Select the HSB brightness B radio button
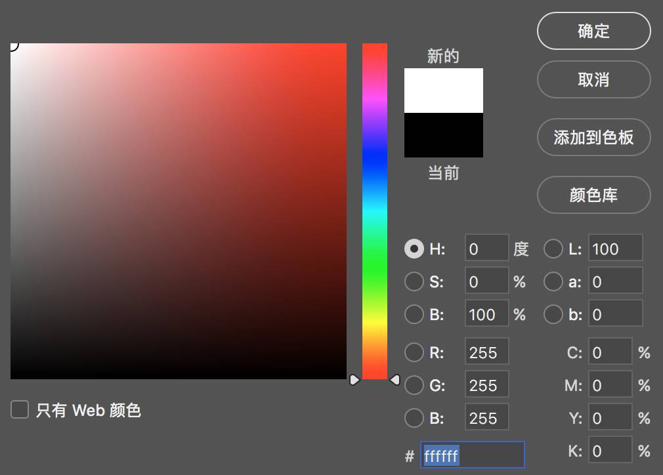 [x=414, y=314]
